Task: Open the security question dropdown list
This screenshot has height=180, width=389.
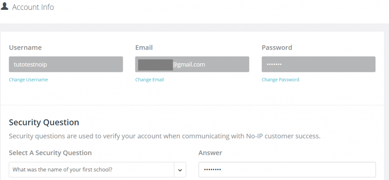Action: coord(91,170)
